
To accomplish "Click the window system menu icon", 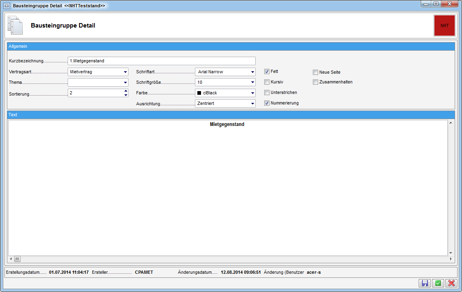I will (x=6, y=6).
